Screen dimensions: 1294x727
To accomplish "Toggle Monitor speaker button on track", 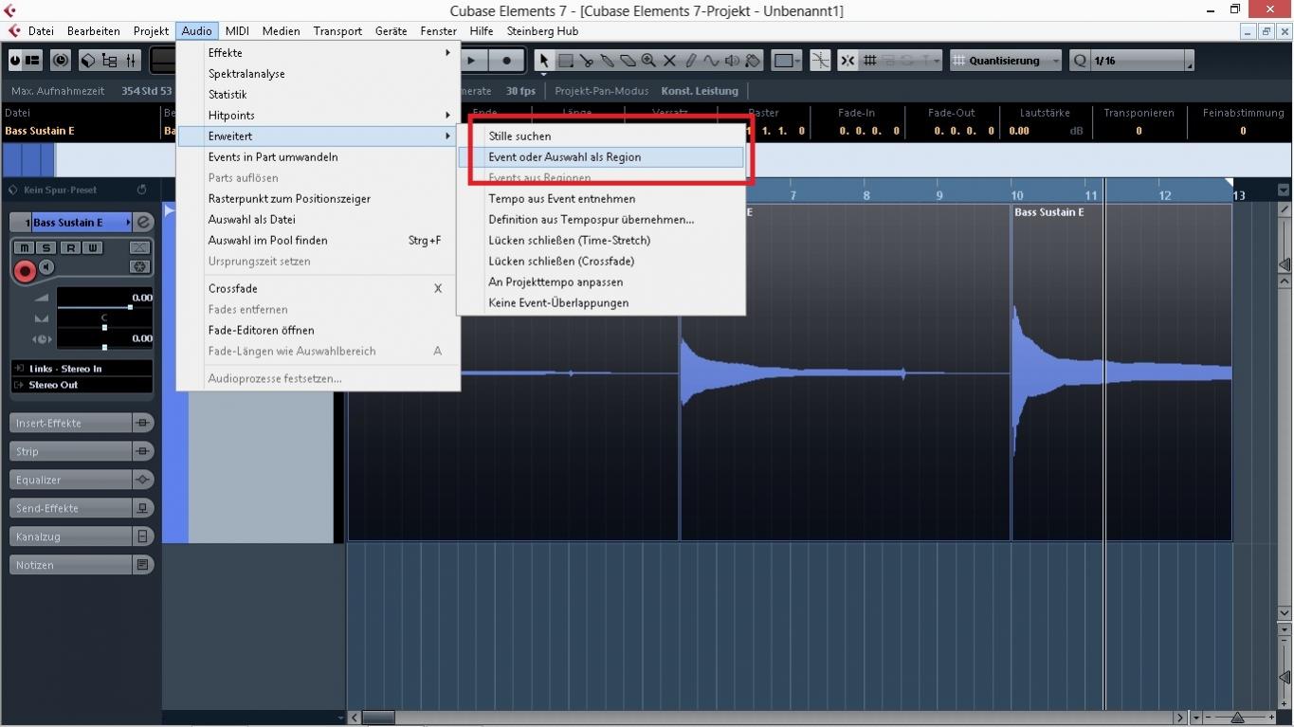I will pos(46,268).
